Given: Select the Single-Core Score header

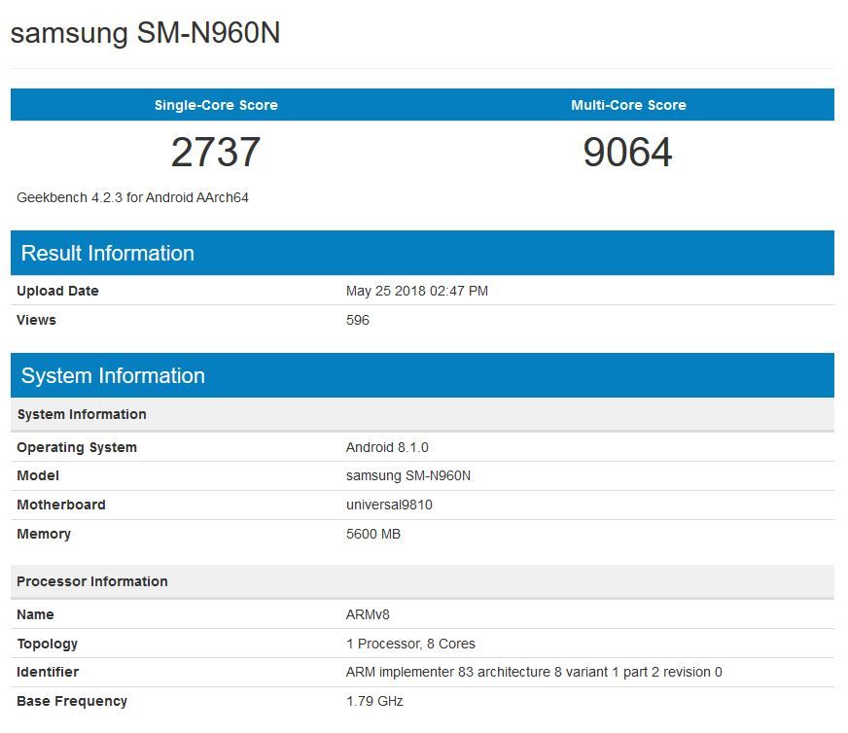Looking at the screenshot, I should point(216,105).
